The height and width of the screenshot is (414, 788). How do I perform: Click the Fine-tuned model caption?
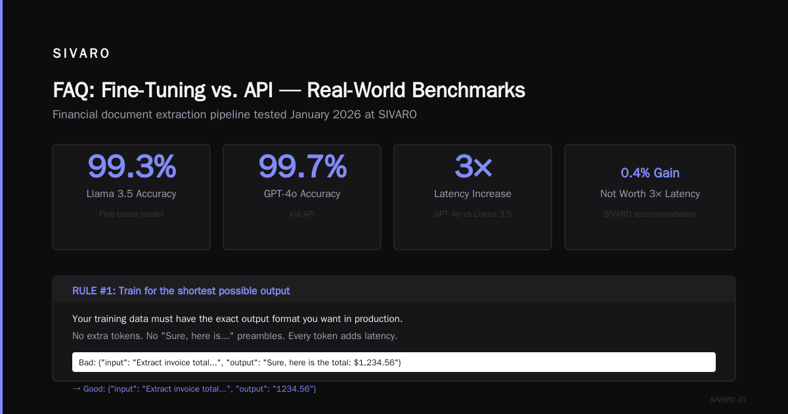coord(131,214)
